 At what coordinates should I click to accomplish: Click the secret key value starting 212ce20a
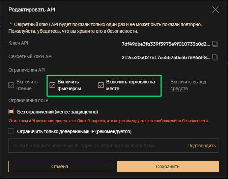[165, 57]
